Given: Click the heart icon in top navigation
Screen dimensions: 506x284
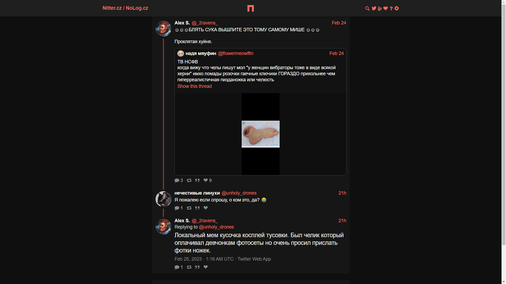Looking at the screenshot, I should 386,8.
